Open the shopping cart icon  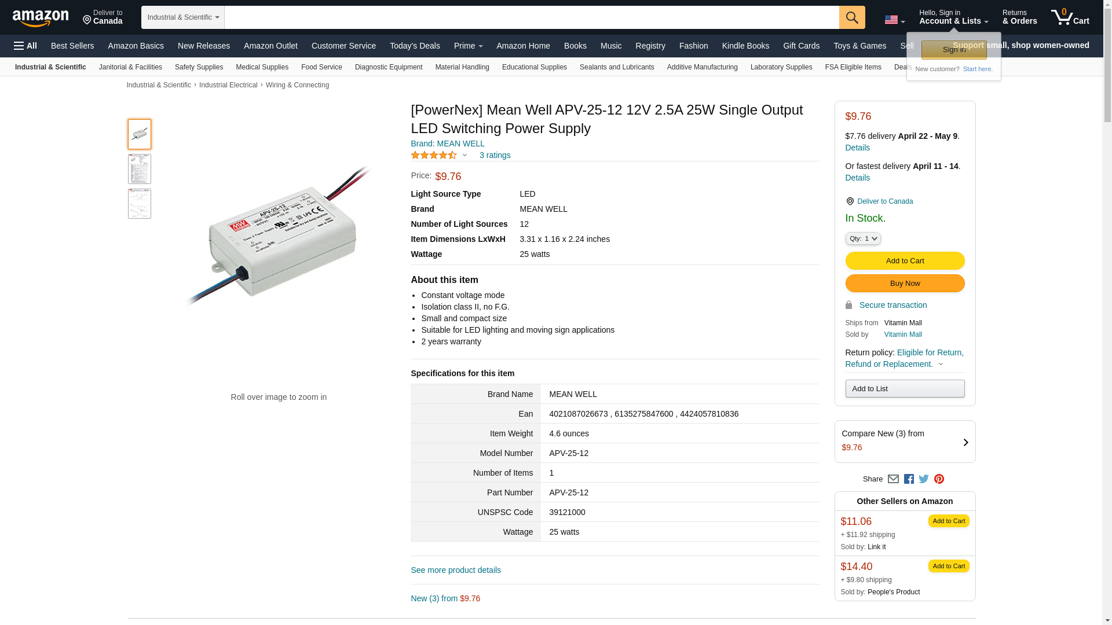coord(1069,17)
